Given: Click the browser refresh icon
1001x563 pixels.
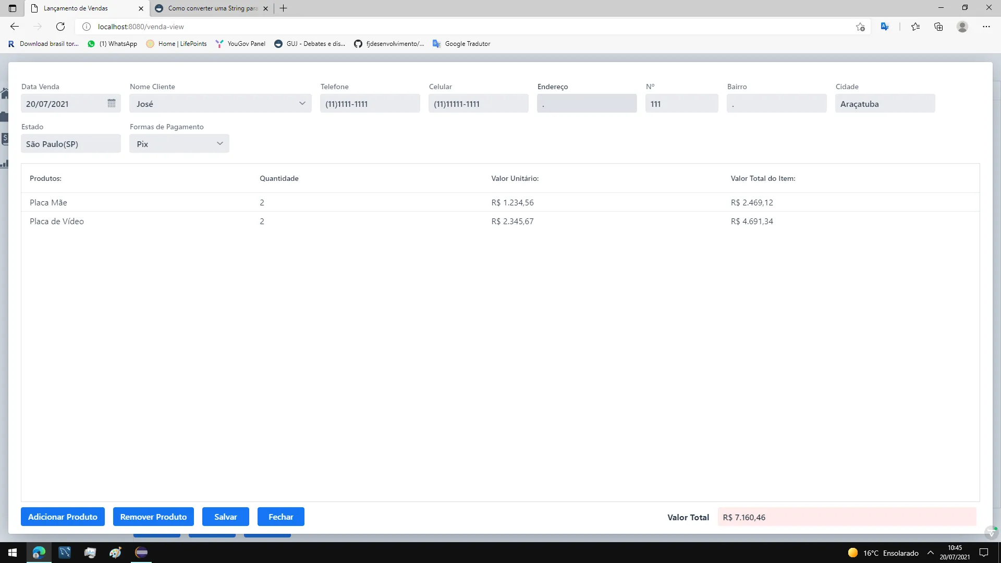Looking at the screenshot, I should coord(60,27).
